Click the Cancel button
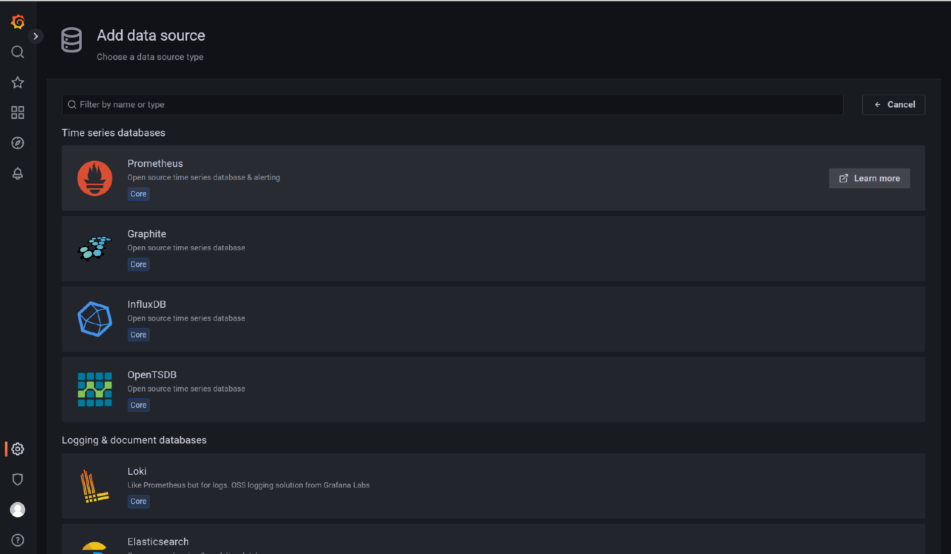The width and height of the screenshot is (951, 554). (x=894, y=105)
